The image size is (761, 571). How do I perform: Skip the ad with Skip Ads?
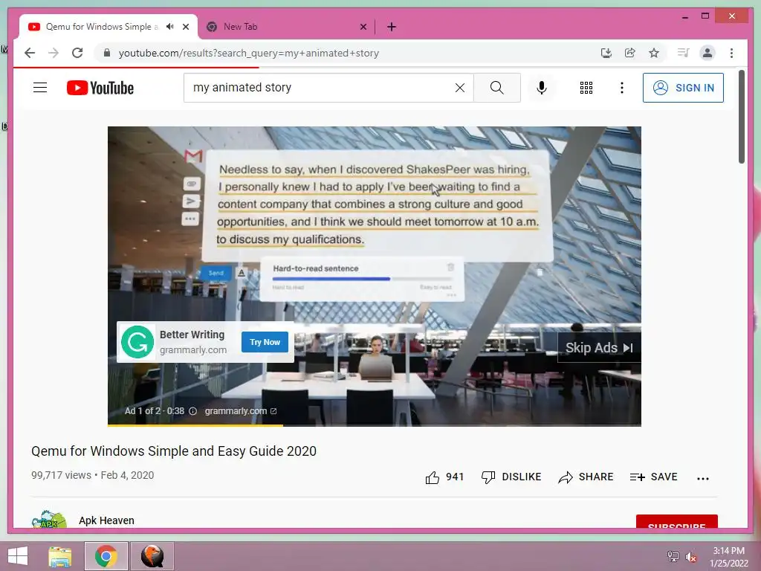(600, 348)
